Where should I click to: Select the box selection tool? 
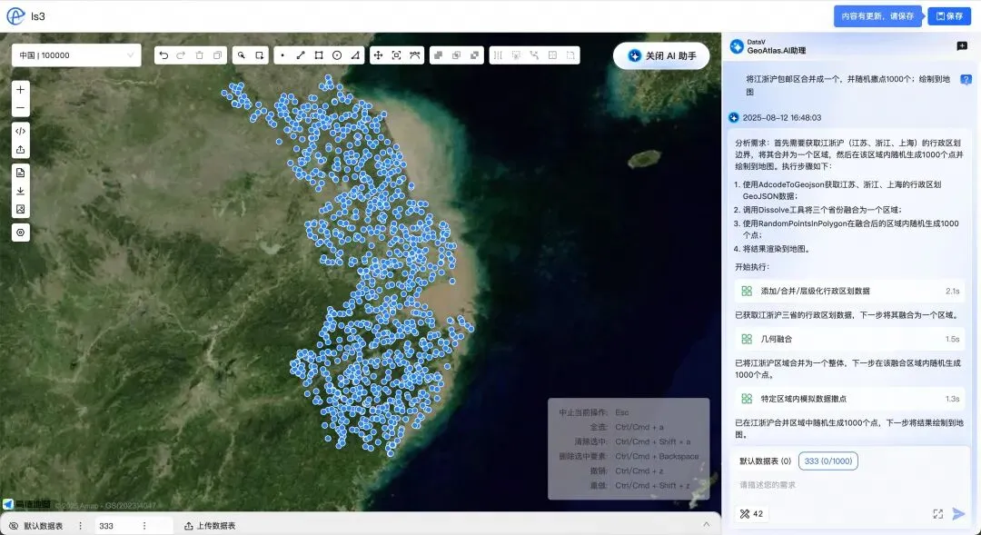click(x=260, y=55)
